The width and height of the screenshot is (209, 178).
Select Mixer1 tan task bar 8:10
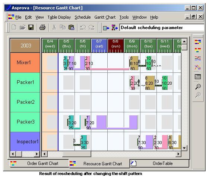(134, 63)
